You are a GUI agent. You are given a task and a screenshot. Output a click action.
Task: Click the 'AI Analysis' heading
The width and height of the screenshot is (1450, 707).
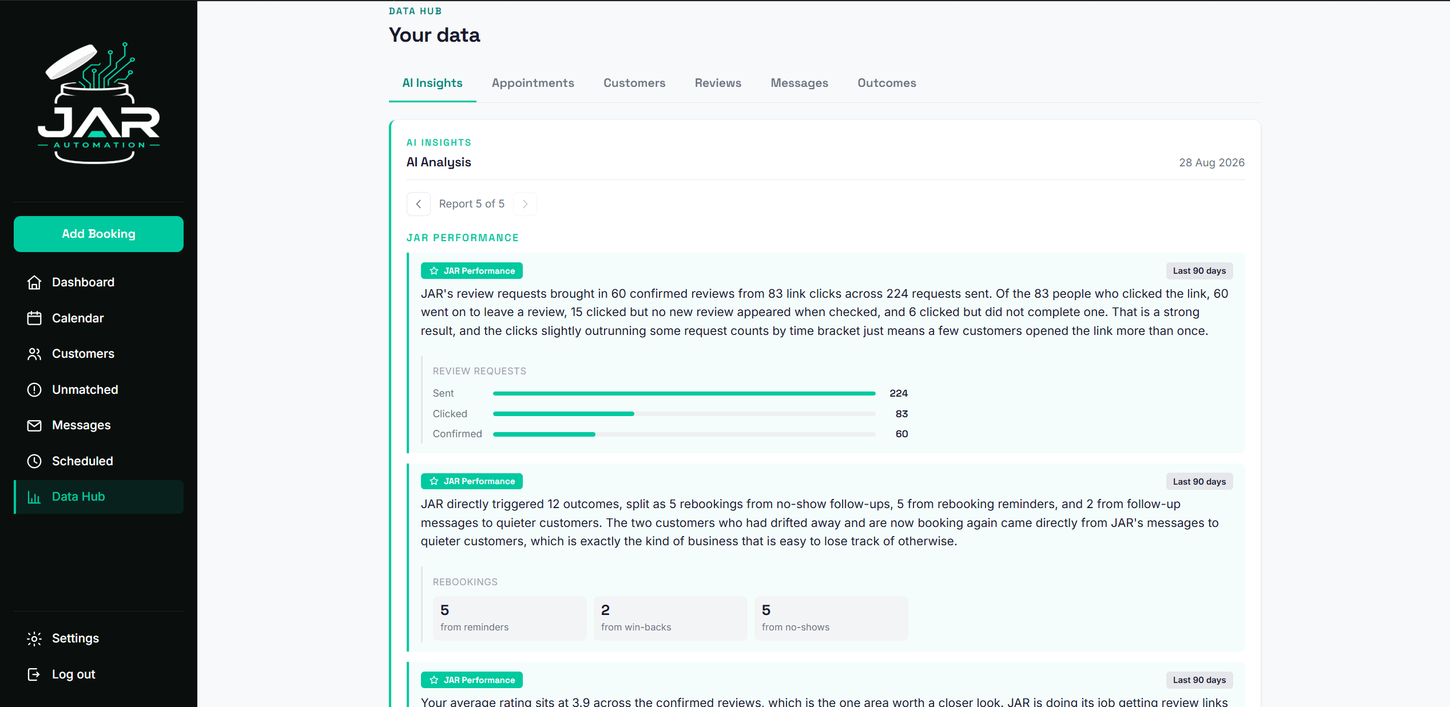[439, 162]
